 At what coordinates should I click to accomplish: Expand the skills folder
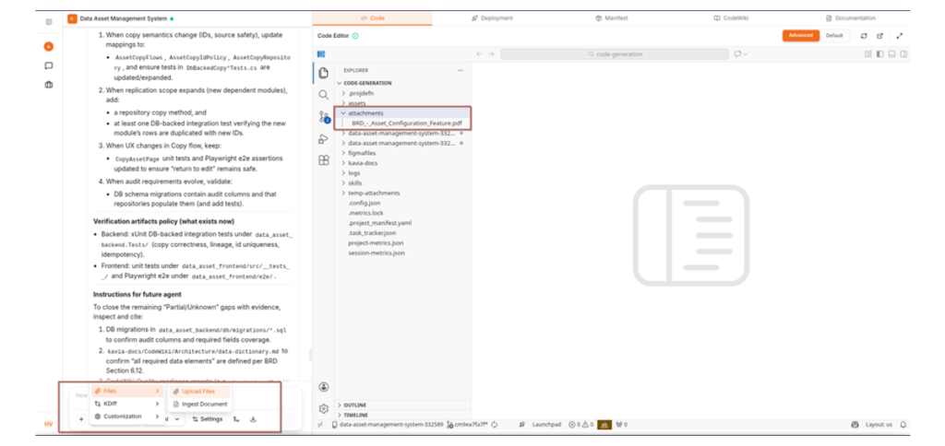click(x=355, y=183)
